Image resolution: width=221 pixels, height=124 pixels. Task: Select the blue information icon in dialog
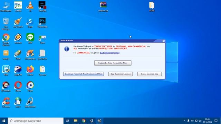pyautogui.click(x=67, y=49)
